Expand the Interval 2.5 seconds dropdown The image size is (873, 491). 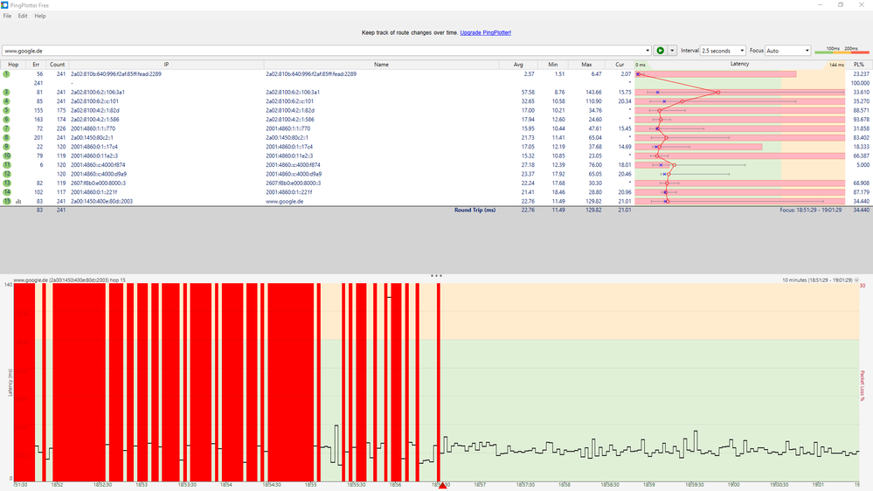(723, 51)
